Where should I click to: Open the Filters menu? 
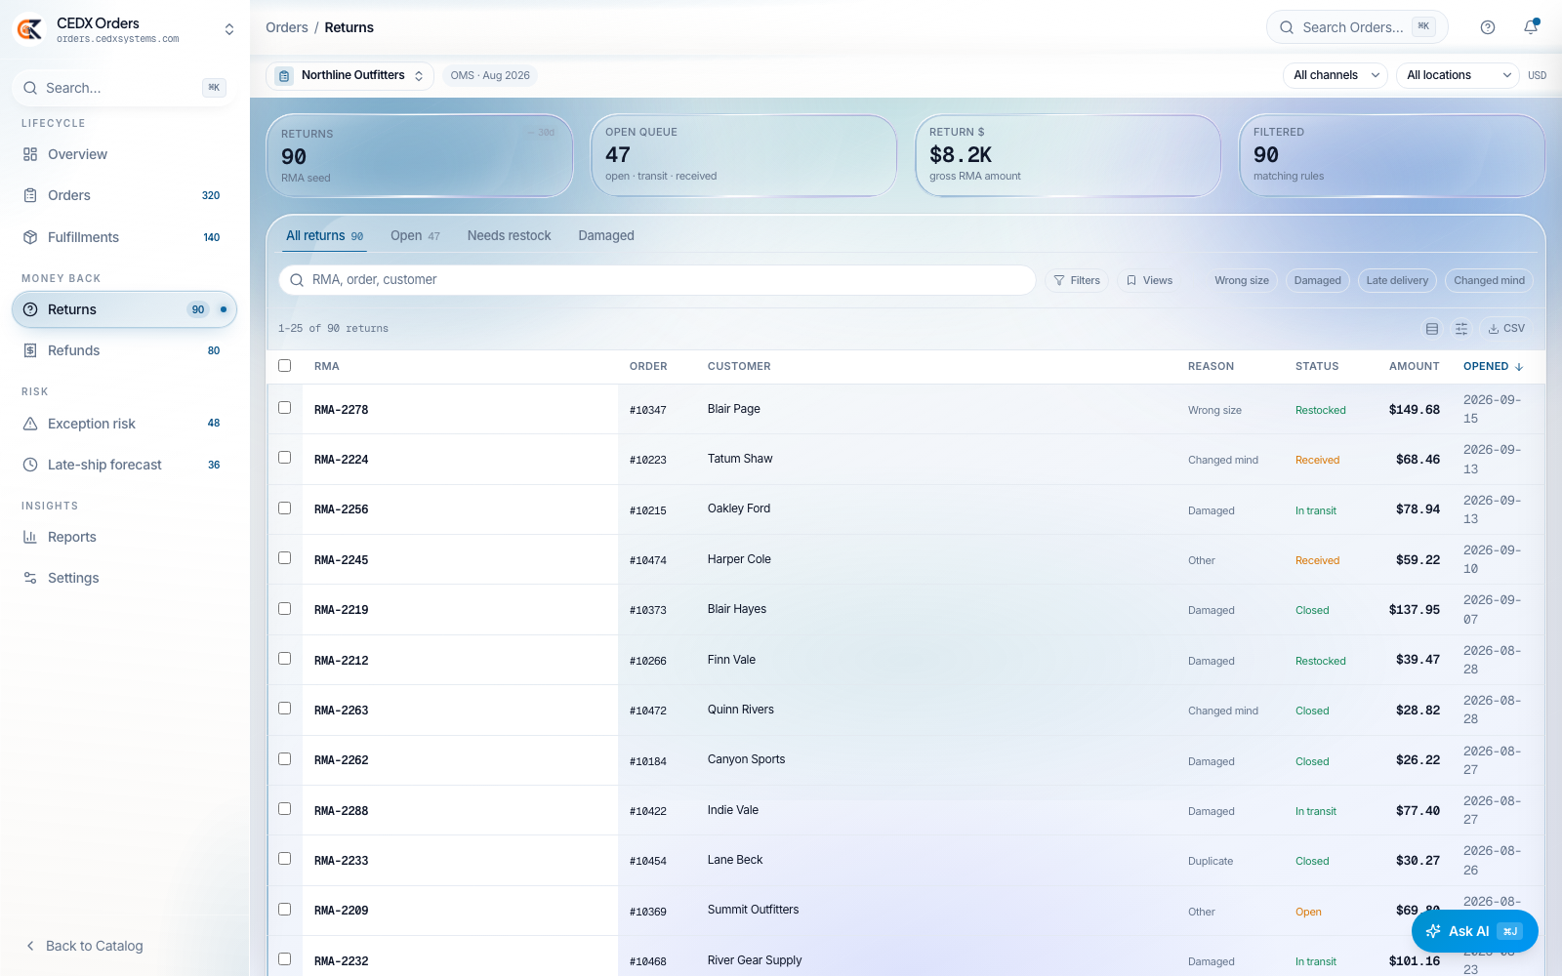pos(1077,280)
